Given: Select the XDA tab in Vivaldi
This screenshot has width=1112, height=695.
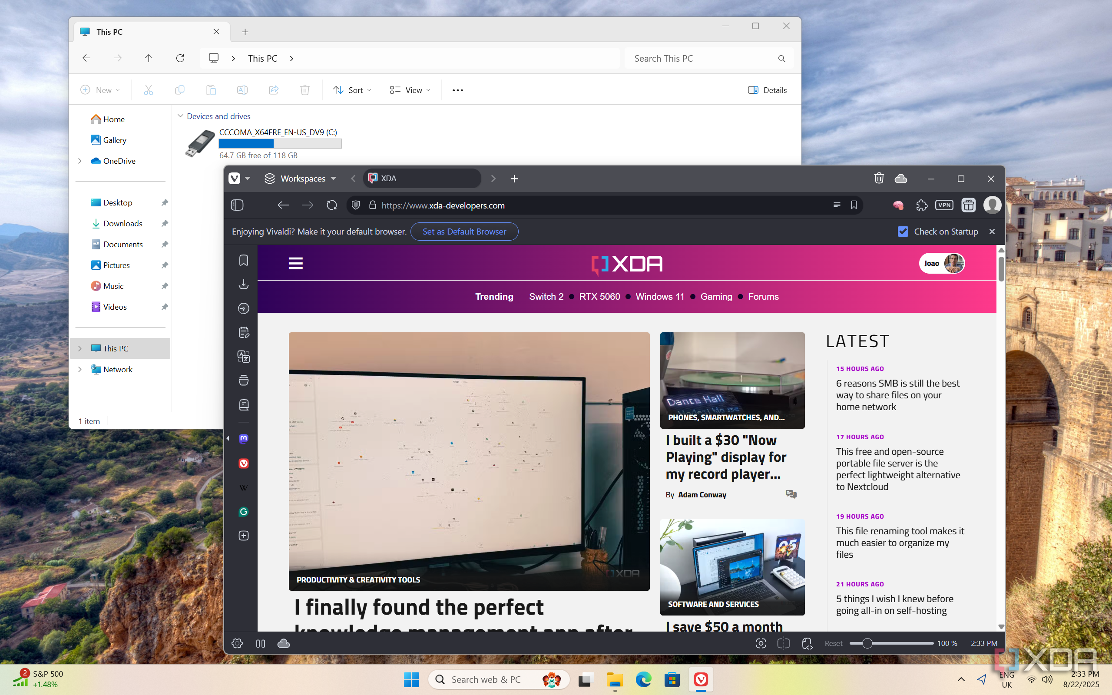Looking at the screenshot, I should coord(422,179).
